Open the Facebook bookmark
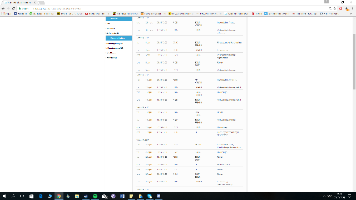This screenshot has height=200, width=356. [20, 14]
